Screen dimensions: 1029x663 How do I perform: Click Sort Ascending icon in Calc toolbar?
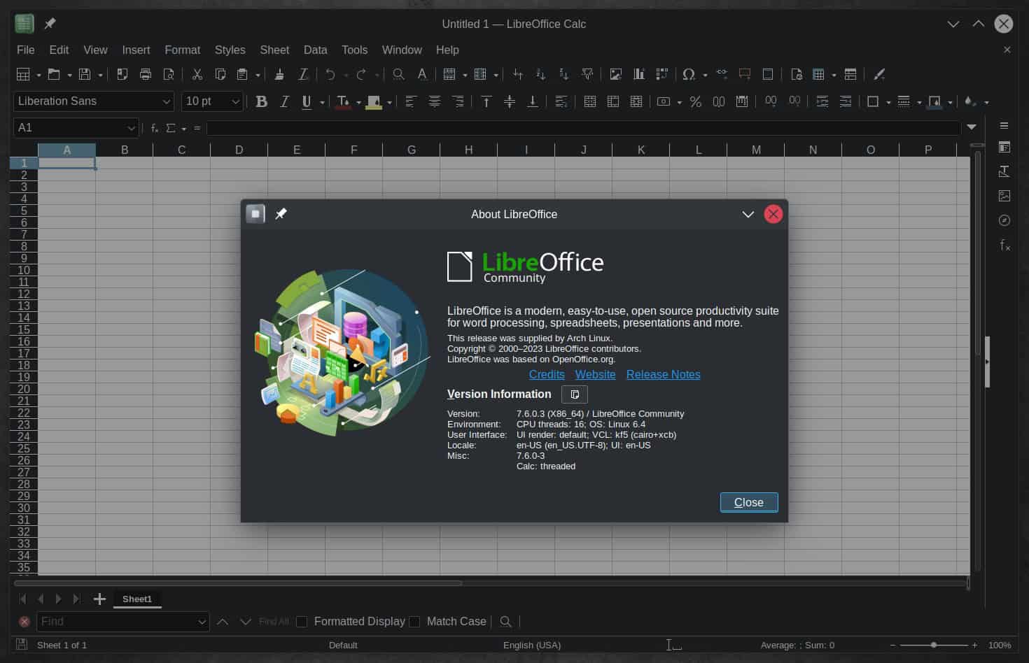540,74
